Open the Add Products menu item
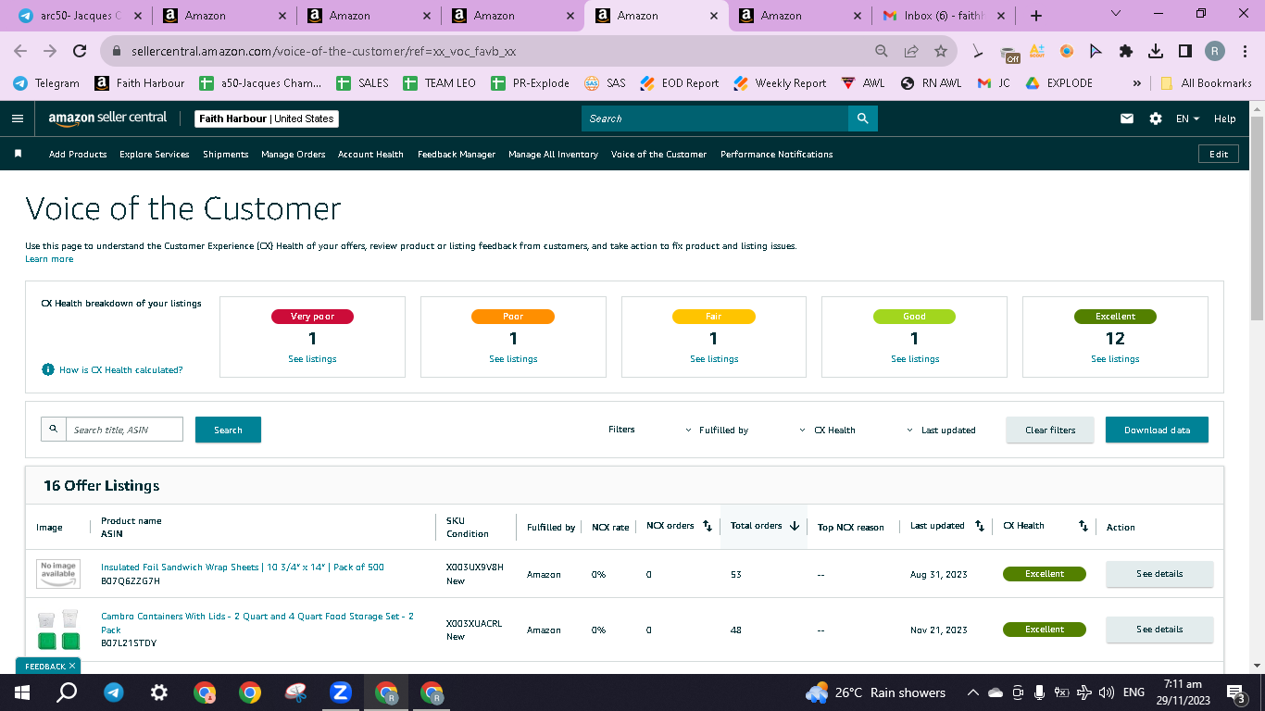Image resolution: width=1265 pixels, height=711 pixels. tap(78, 154)
